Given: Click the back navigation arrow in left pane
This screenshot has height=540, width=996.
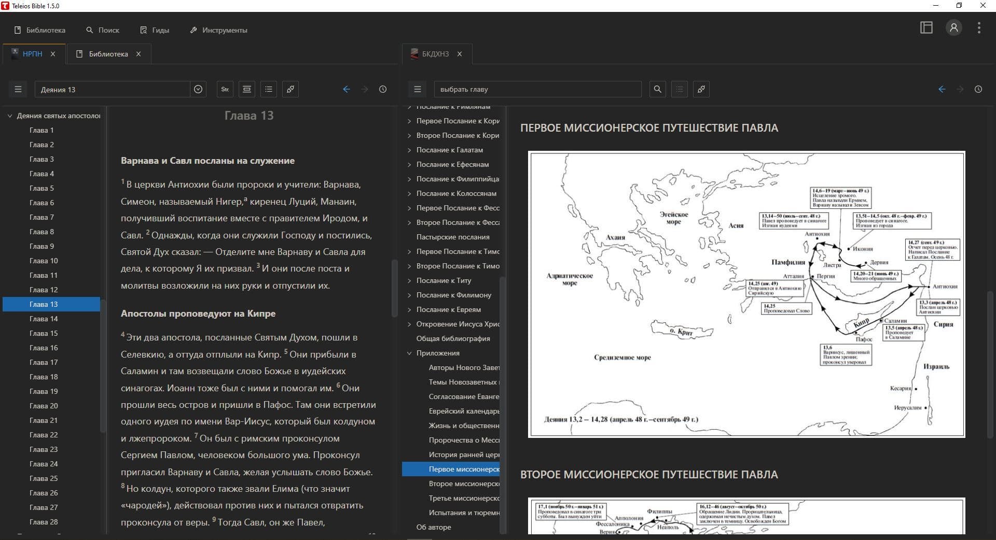Looking at the screenshot, I should point(346,89).
